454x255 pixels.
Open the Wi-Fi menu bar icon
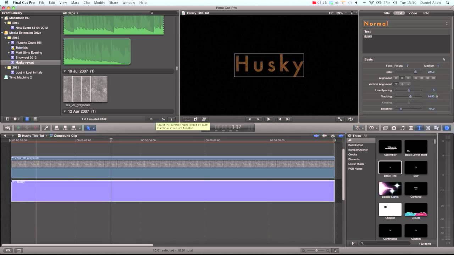371,2
